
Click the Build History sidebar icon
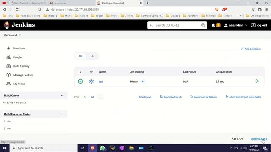coord(8,66)
